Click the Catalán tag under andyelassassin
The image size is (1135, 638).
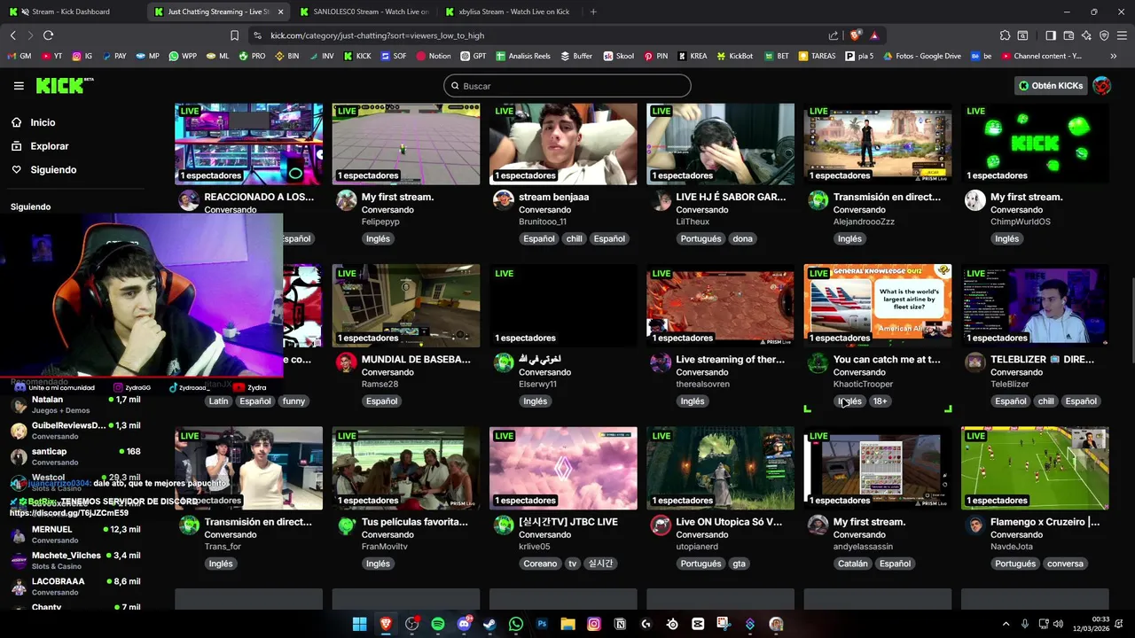pos(852,564)
